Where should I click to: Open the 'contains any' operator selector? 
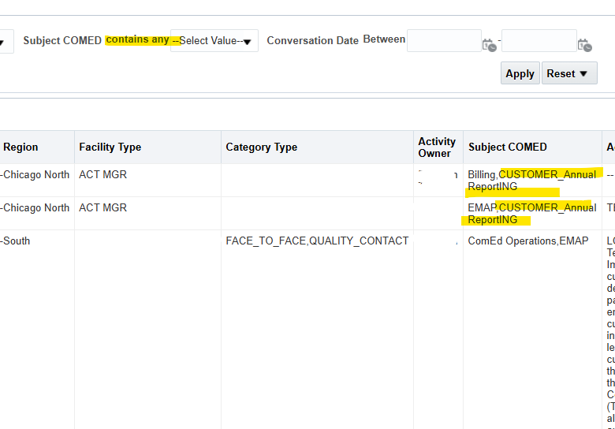138,39
